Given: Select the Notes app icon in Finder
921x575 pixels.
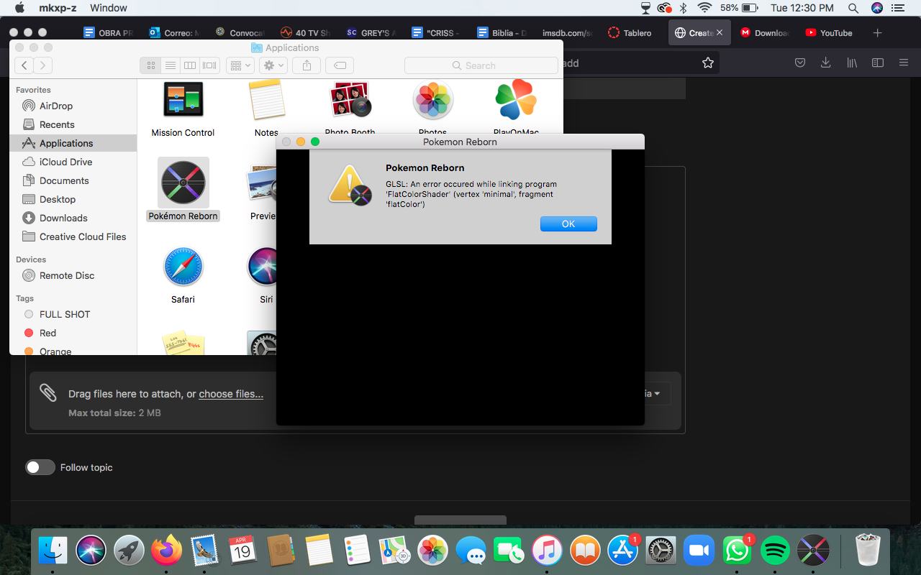Looking at the screenshot, I should pos(266,101).
